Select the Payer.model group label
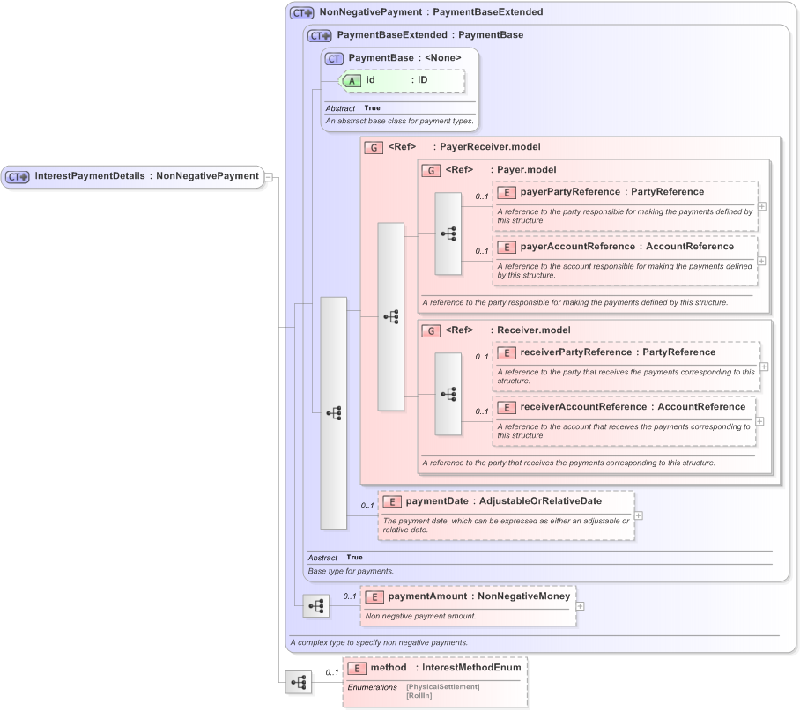Screen dimensions: 800x711 click(500, 170)
